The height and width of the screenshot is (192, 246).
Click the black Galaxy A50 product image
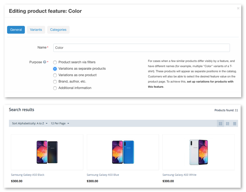tap(47, 152)
